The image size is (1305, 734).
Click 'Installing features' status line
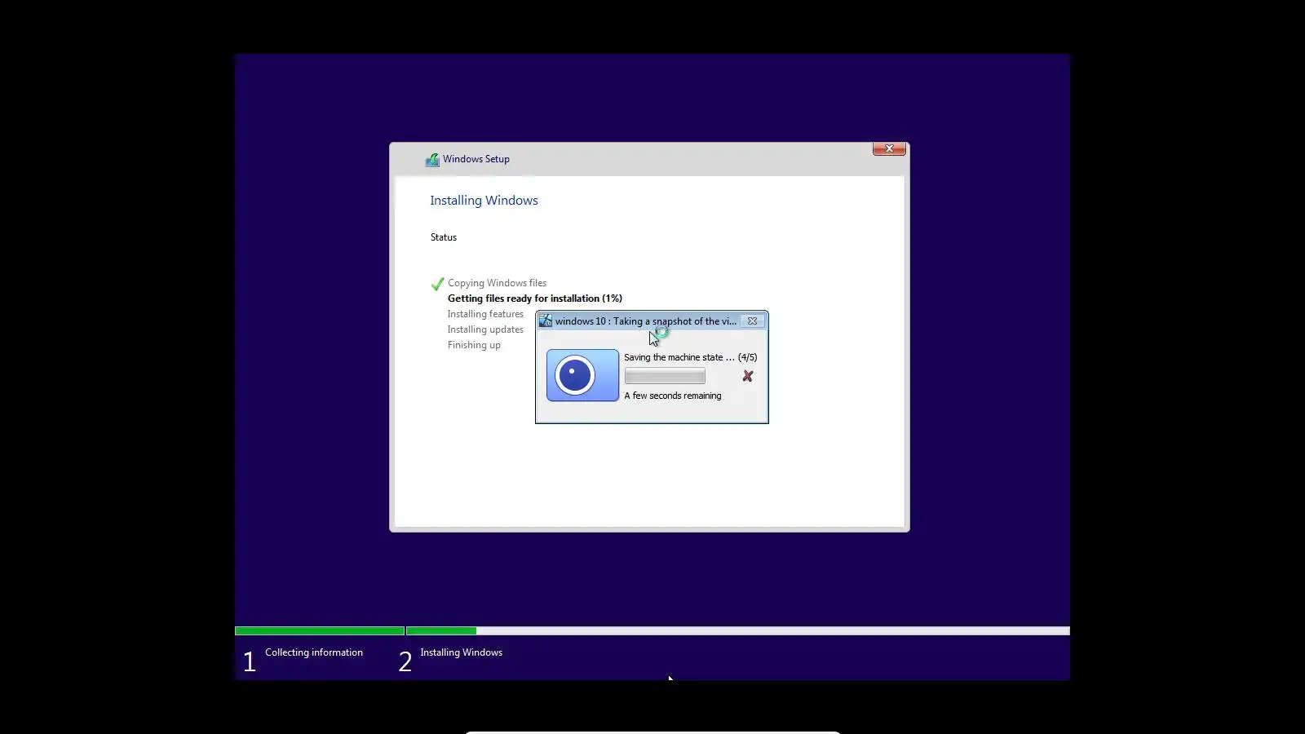485,314
